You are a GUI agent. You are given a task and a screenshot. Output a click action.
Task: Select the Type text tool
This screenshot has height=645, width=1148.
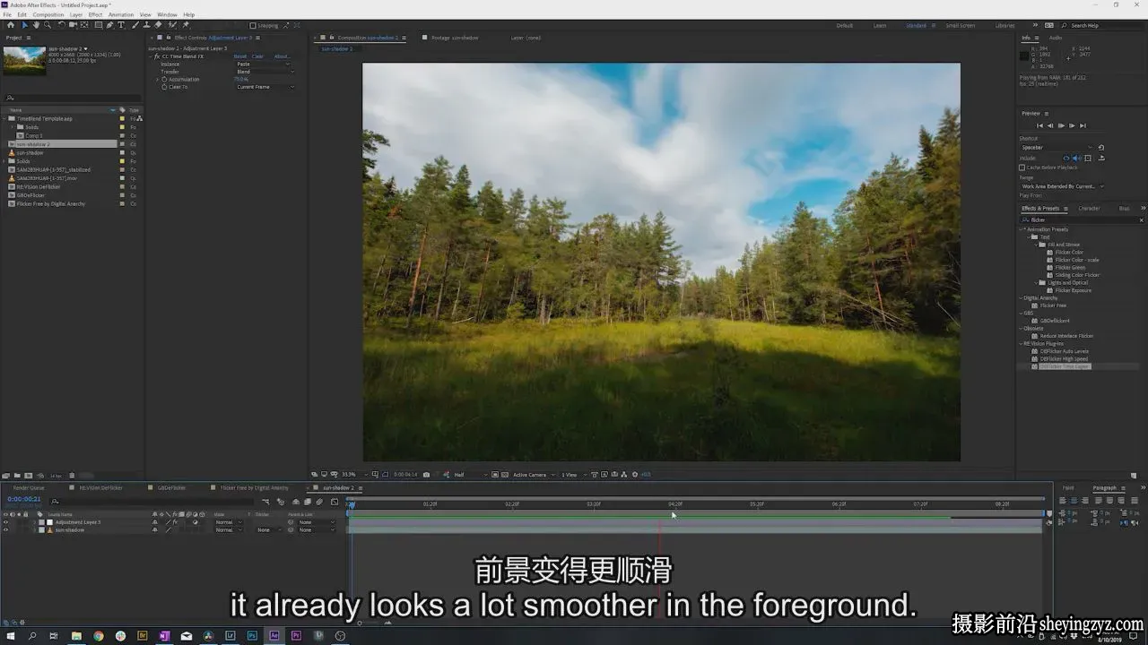pos(121,25)
